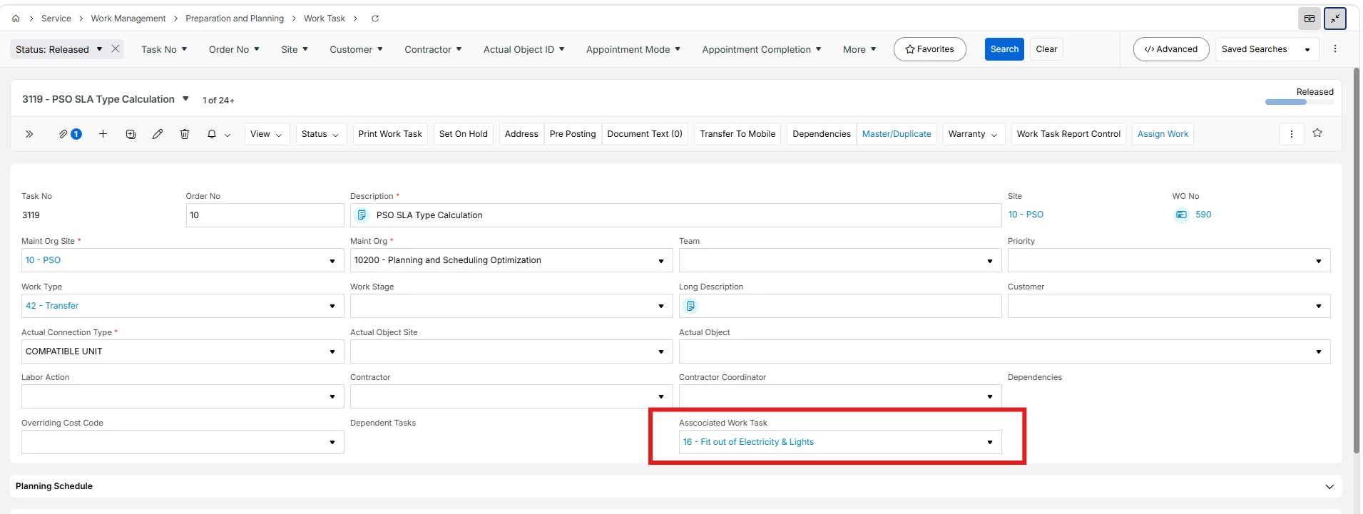Open Pre Posting
Image resolution: width=1363 pixels, height=514 pixels.
(573, 134)
